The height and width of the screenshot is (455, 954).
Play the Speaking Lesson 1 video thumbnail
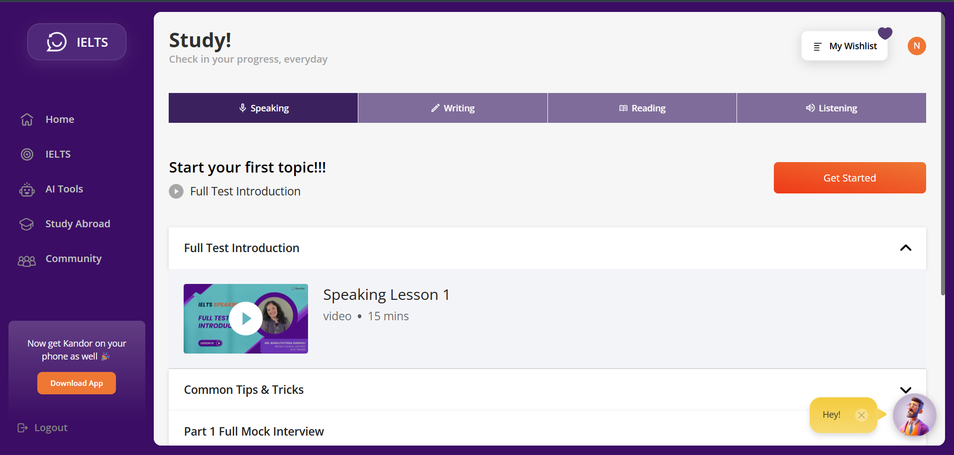pos(246,319)
